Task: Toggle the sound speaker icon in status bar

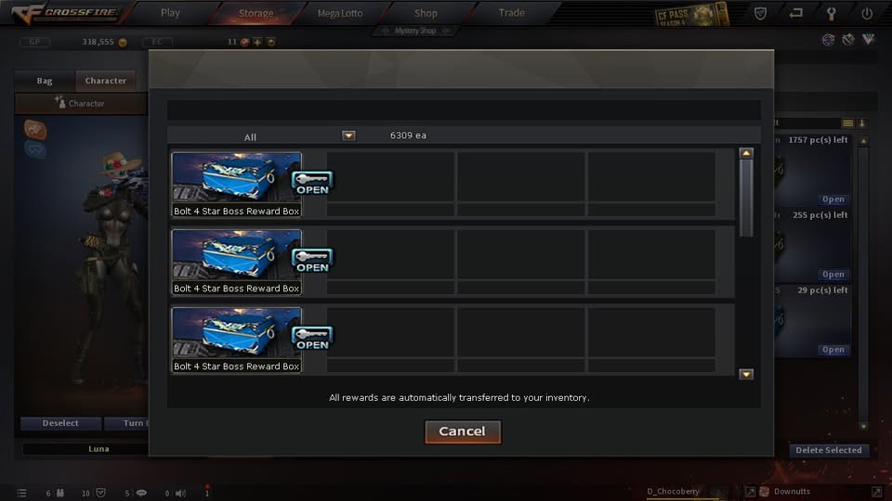Action: coord(180,493)
